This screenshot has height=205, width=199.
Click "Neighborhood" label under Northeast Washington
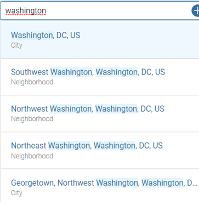pyautogui.click(x=32, y=156)
